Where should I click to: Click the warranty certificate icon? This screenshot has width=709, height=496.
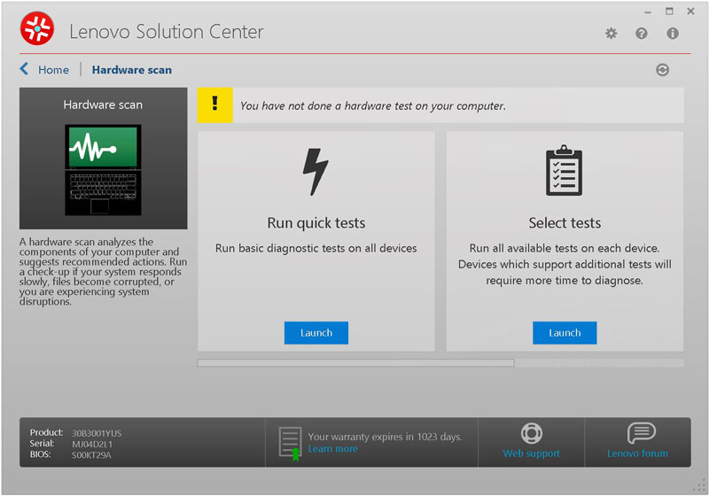(291, 443)
